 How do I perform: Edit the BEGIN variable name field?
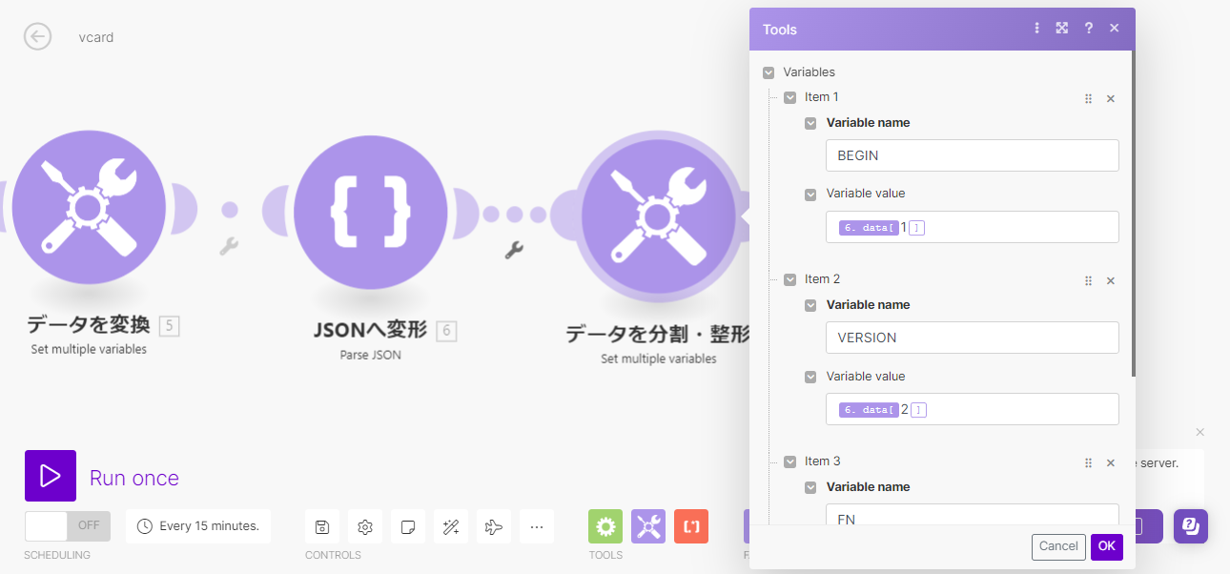[972, 154]
